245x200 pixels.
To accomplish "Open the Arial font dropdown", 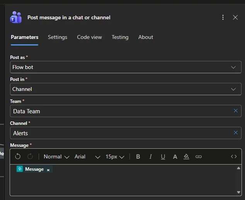I will [87, 156].
